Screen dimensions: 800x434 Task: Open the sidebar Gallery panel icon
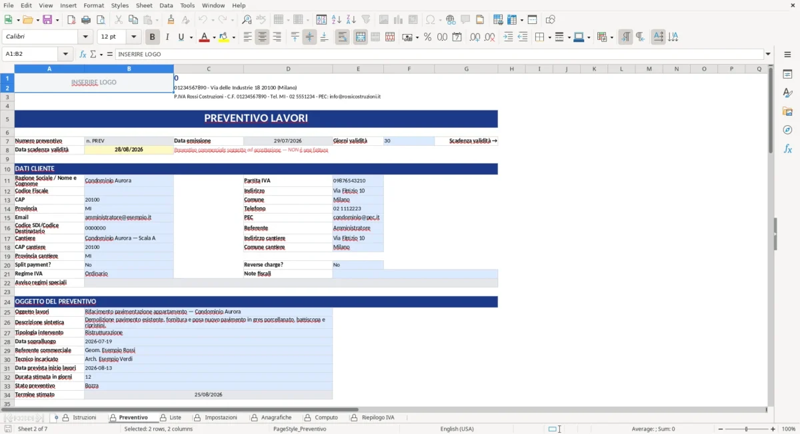787,111
